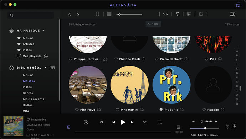Open favorite Albums under Ma Musique
This screenshot has height=139, width=246.
click(x=28, y=38)
